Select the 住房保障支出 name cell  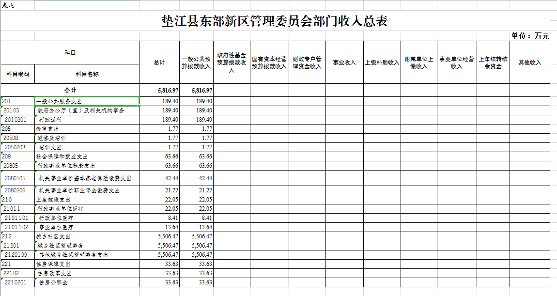click(x=87, y=265)
